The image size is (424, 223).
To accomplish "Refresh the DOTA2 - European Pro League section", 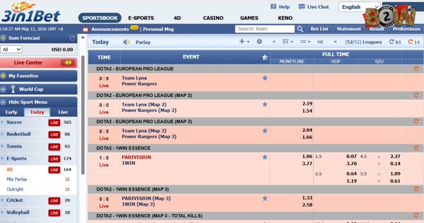I will 416,69.
